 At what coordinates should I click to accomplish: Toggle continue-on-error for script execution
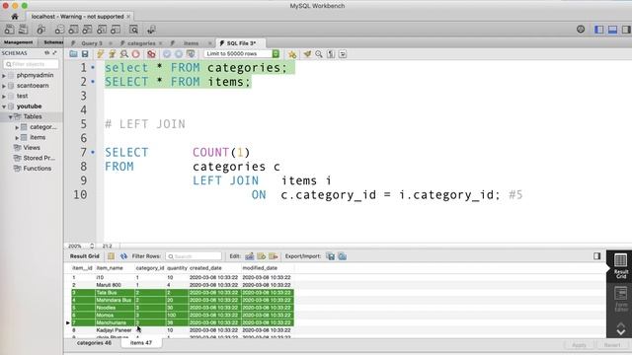(x=151, y=54)
